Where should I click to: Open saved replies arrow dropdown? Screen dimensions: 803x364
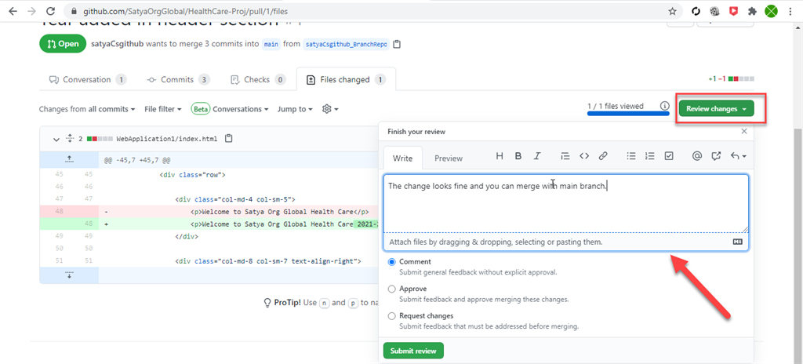[x=739, y=156]
